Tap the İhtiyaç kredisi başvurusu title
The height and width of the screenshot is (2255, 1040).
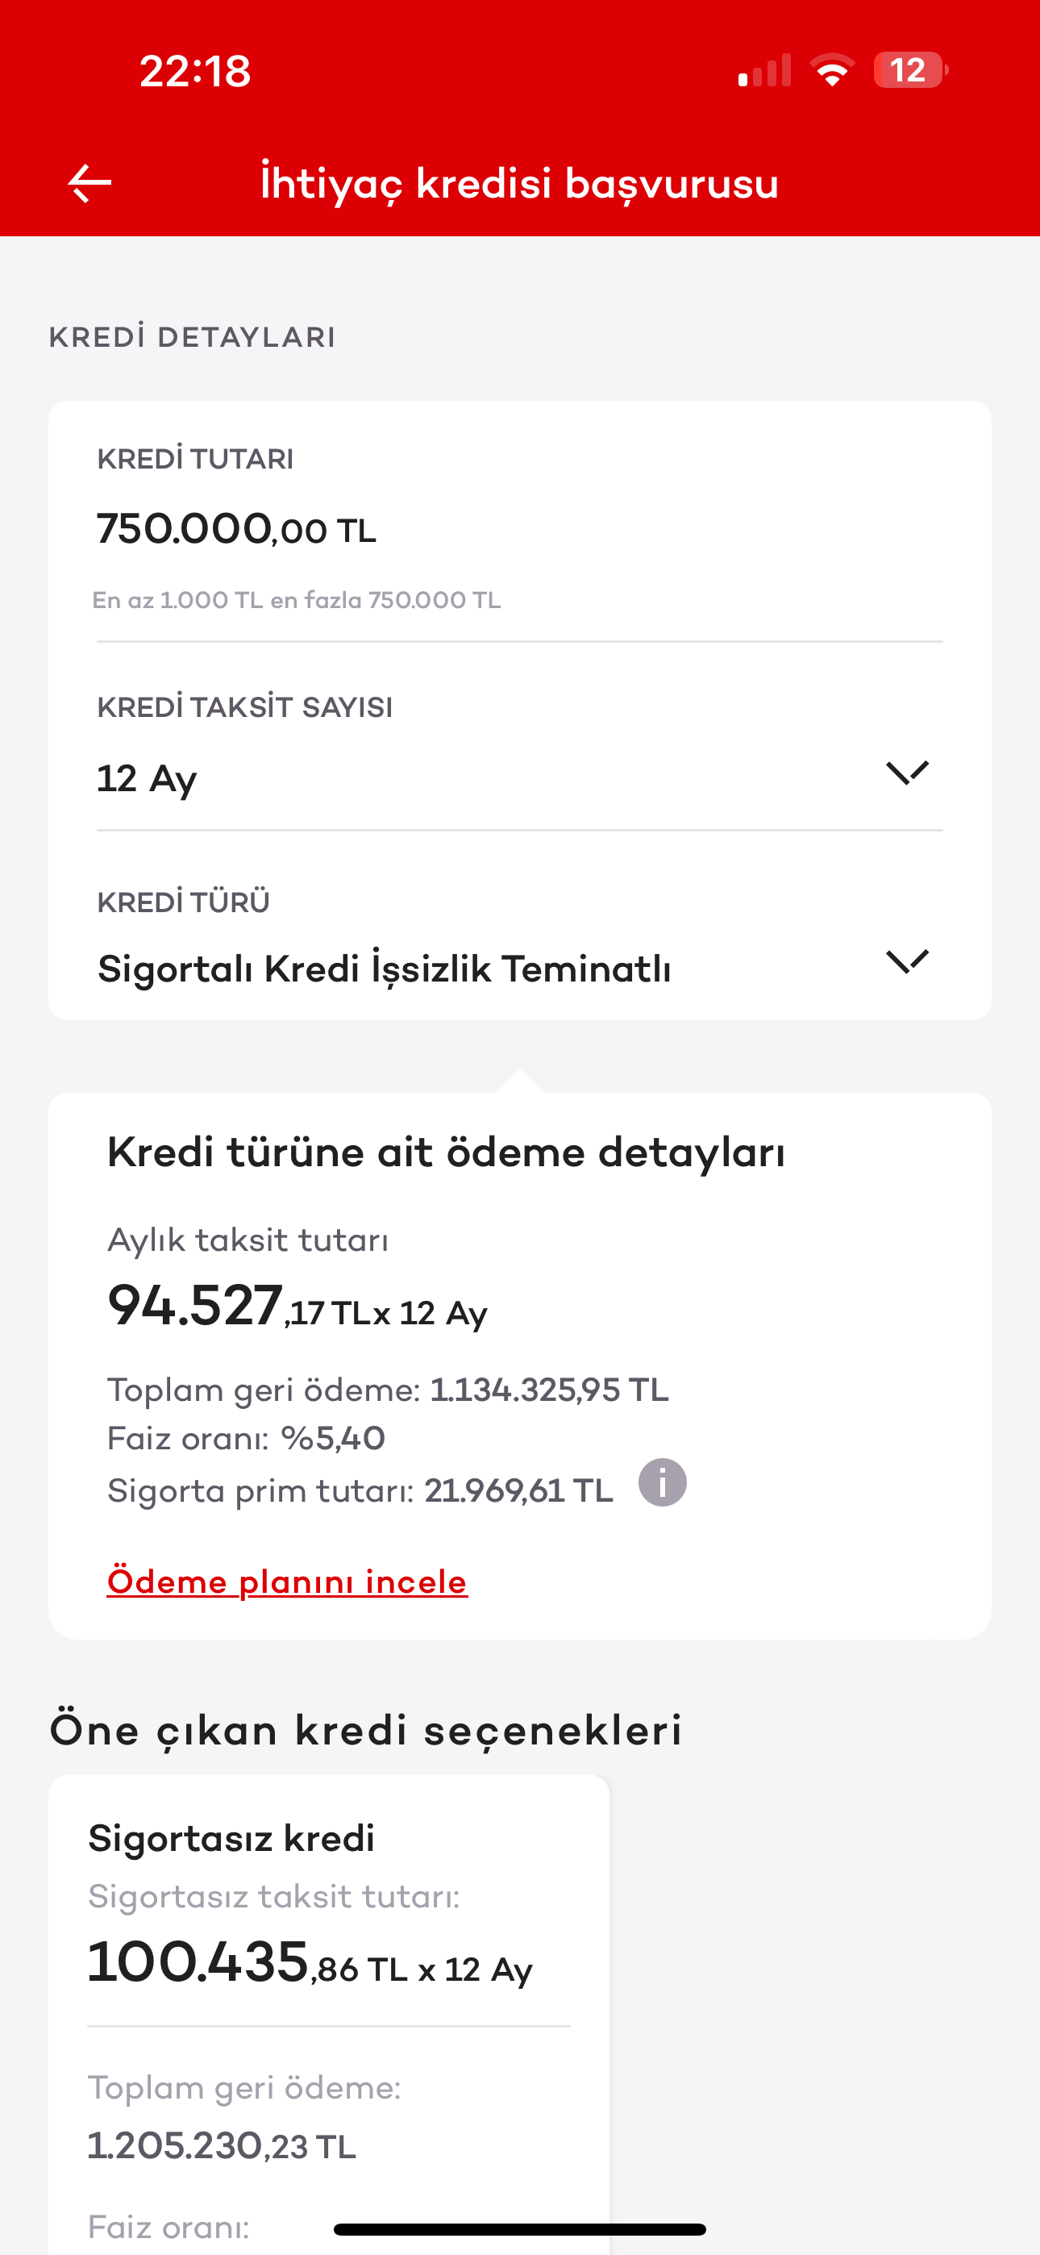[x=519, y=183]
